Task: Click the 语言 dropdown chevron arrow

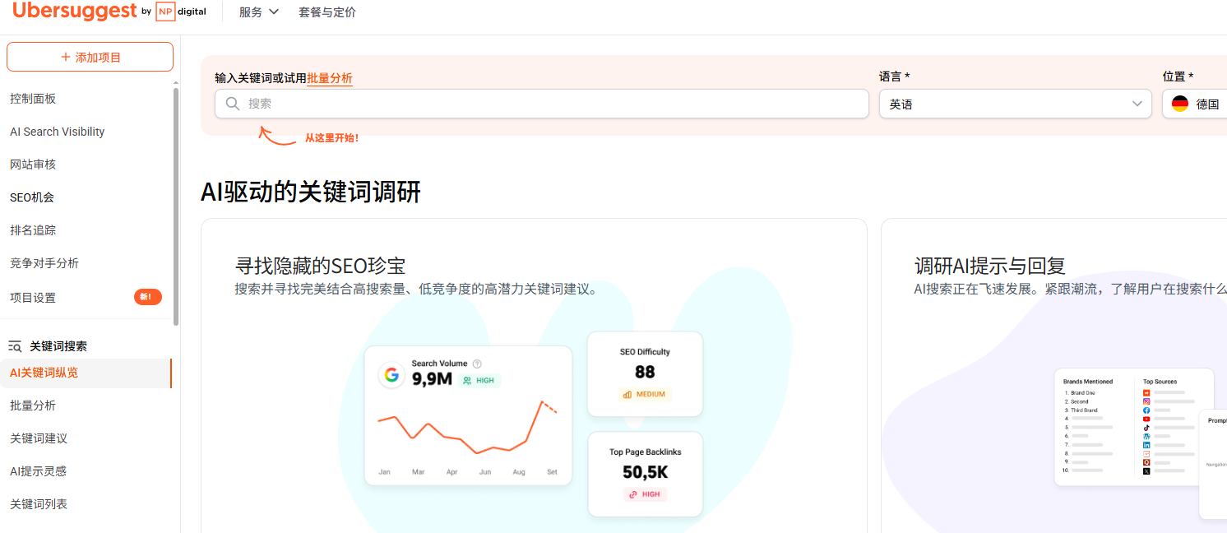Action: (x=1137, y=104)
